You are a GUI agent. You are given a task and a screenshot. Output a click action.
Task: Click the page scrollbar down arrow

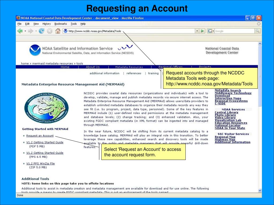pyautogui.click(x=260, y=191)
